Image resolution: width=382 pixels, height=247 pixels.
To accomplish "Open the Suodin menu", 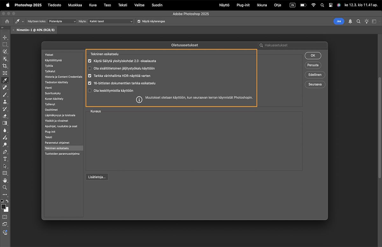I will pos(157,5).
